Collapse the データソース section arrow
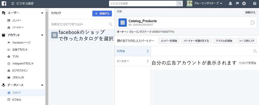Image resolution: width=259 pixels, height=105 pixels. click(x=42, y=85)
